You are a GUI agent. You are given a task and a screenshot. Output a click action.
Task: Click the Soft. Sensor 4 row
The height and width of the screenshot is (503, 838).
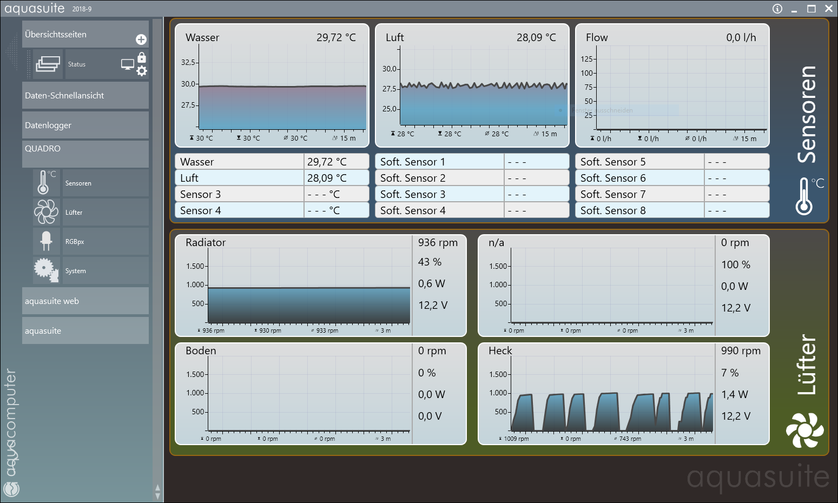coord(472,210)
